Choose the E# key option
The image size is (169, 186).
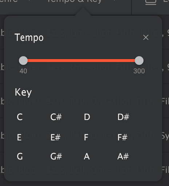55,137
